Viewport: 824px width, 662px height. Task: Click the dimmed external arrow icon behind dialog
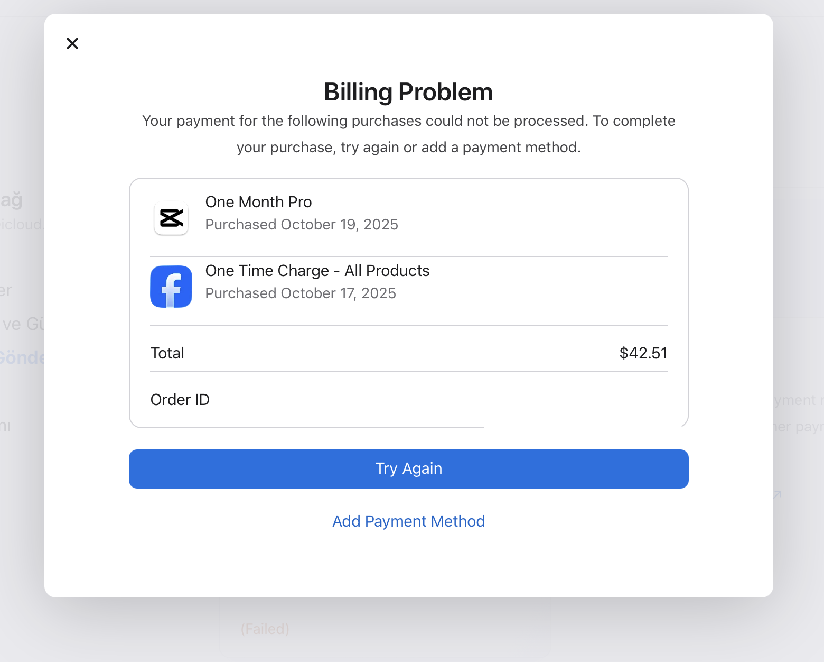(x=777, y=495)
